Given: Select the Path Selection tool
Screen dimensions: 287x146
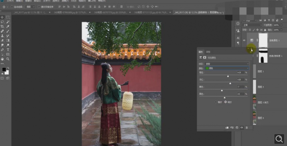Looking at the screenshot, I should tap(2, 54).
